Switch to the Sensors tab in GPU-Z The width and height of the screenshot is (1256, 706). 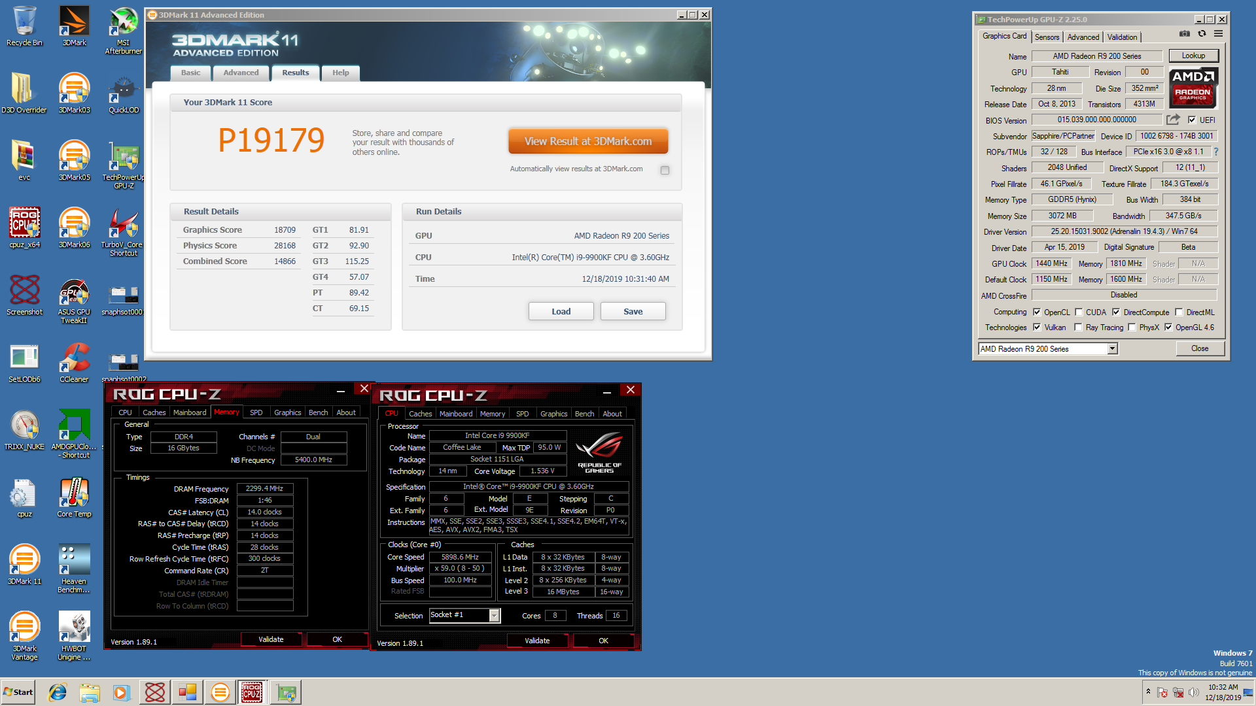coord(1047,37)
